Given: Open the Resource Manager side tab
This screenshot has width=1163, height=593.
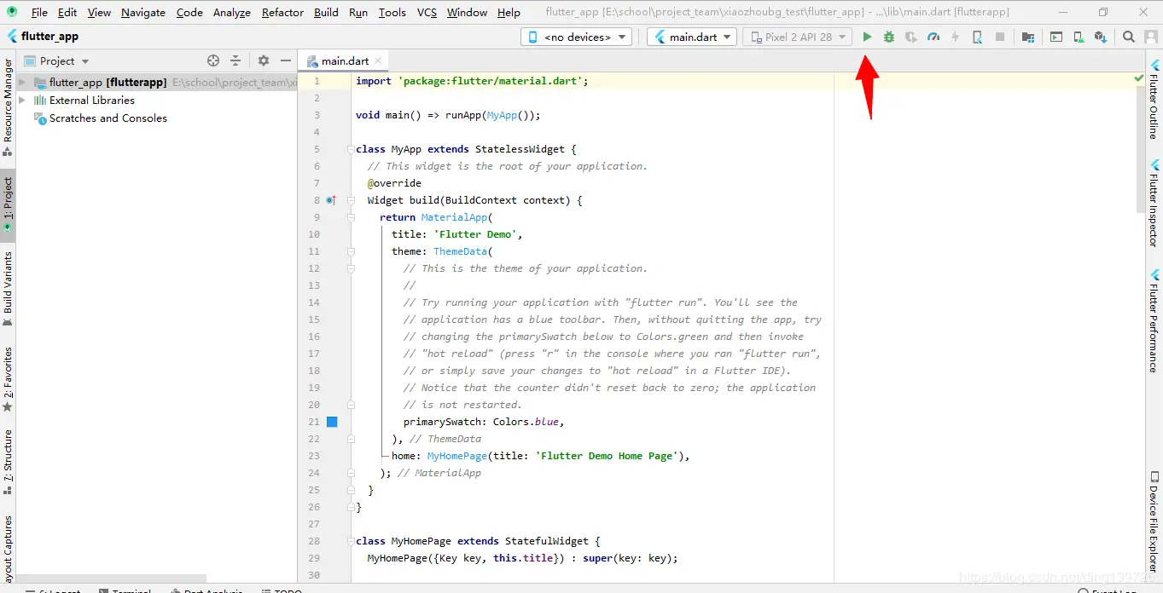Looking at the screenshot, I should coord(8,107).
